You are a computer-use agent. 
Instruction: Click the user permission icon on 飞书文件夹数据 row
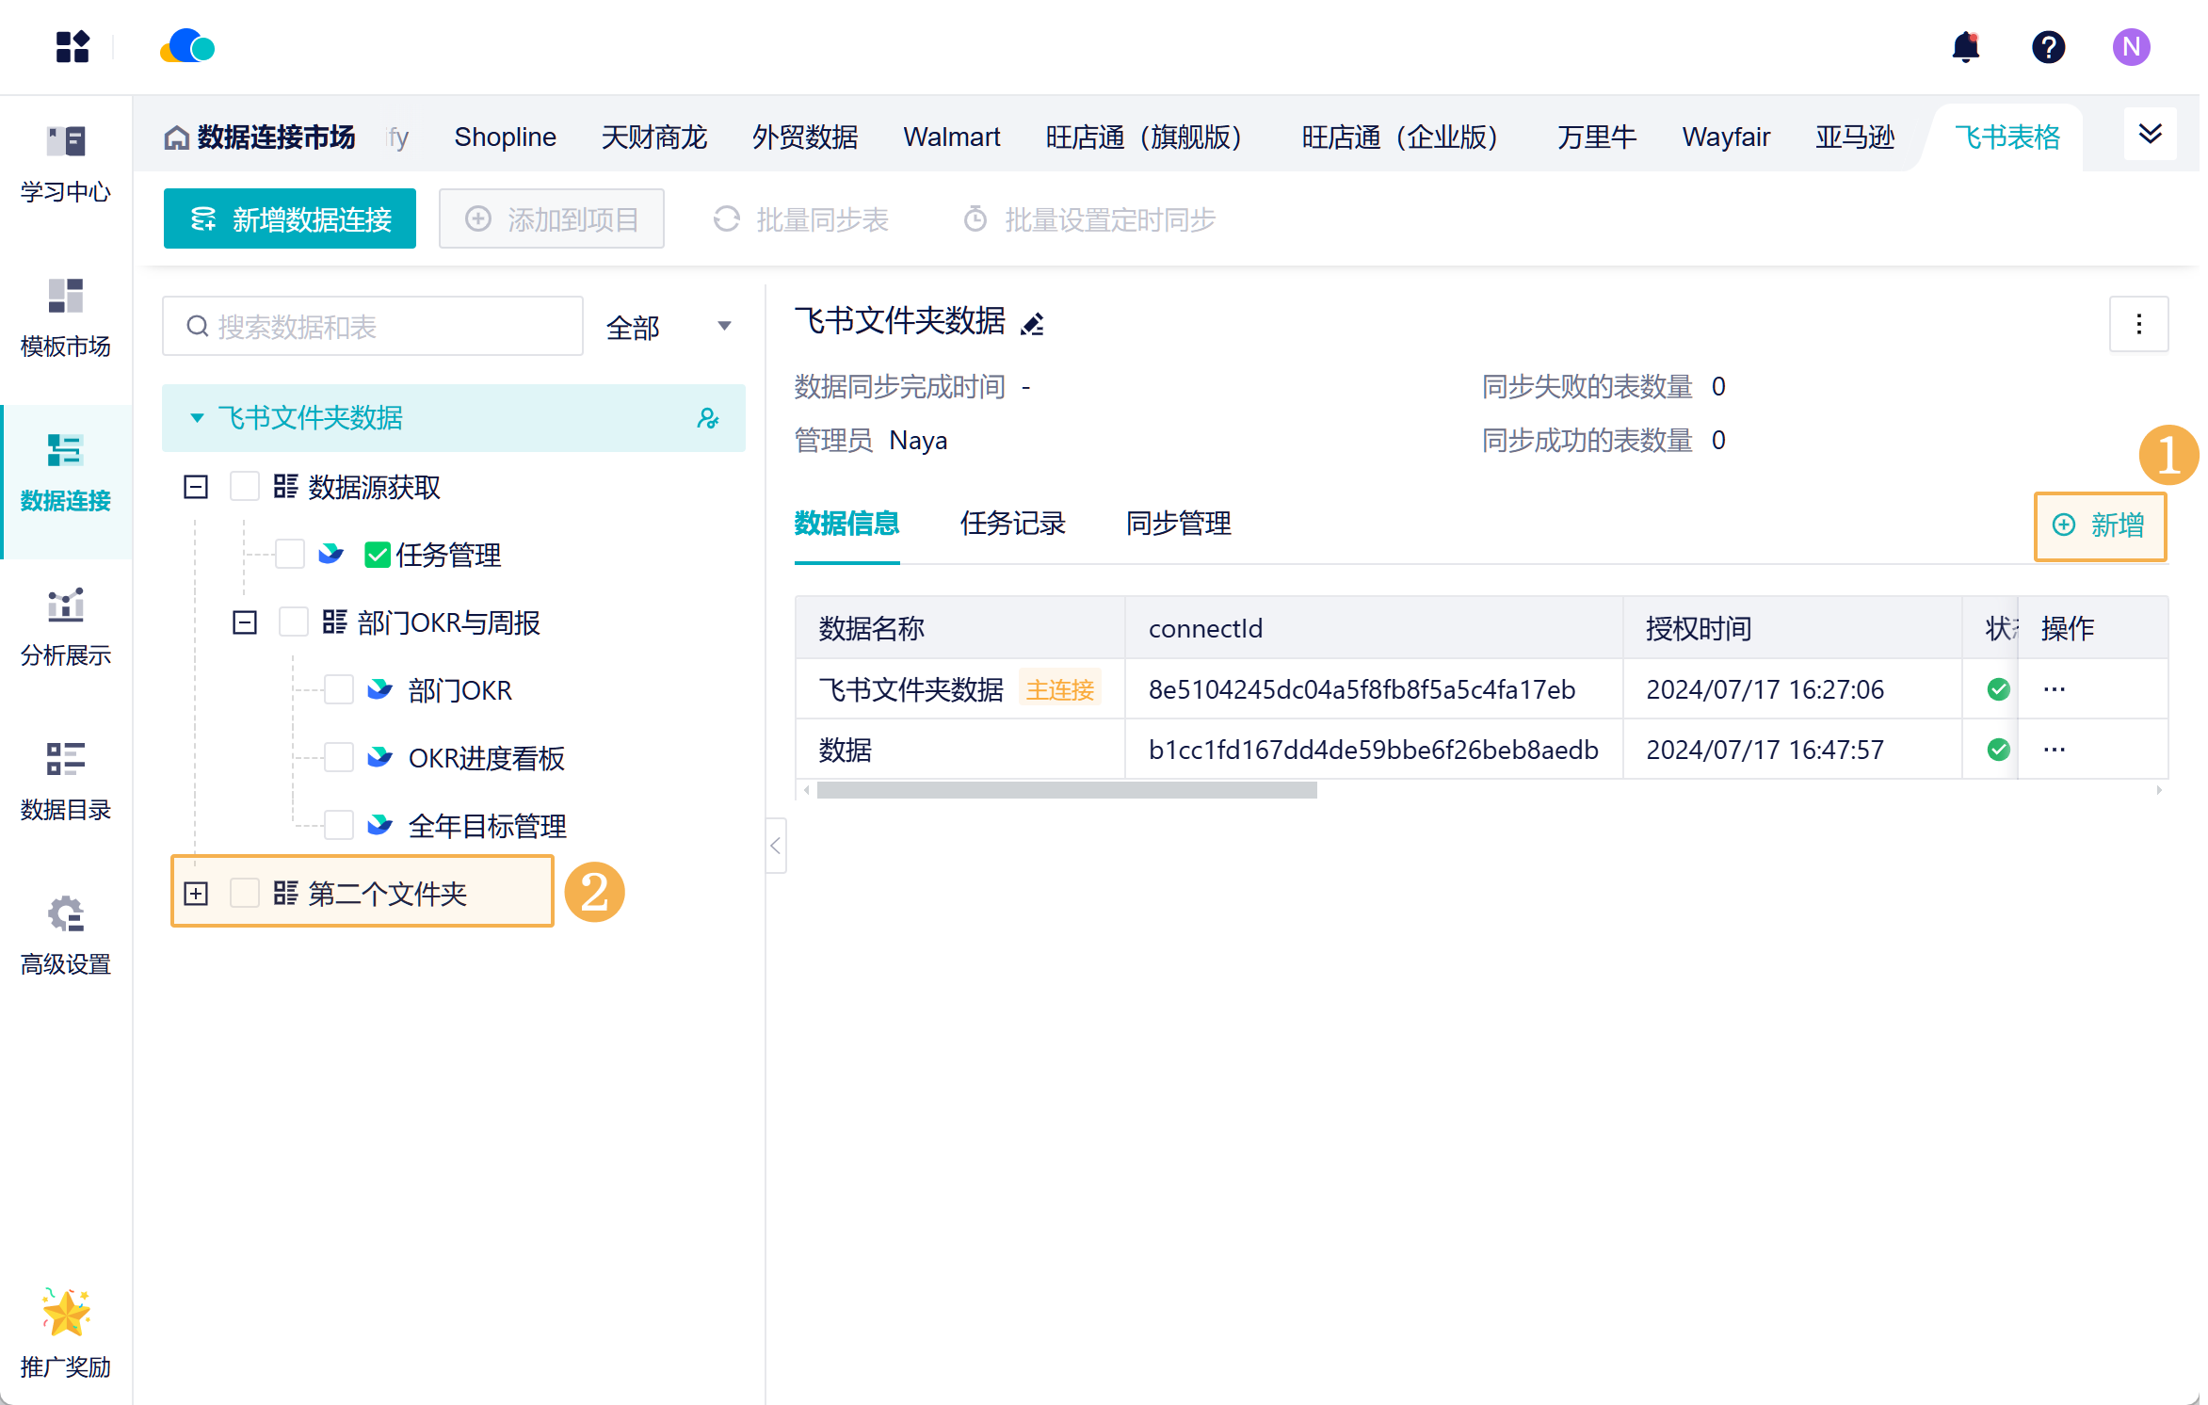click(708, 418)
